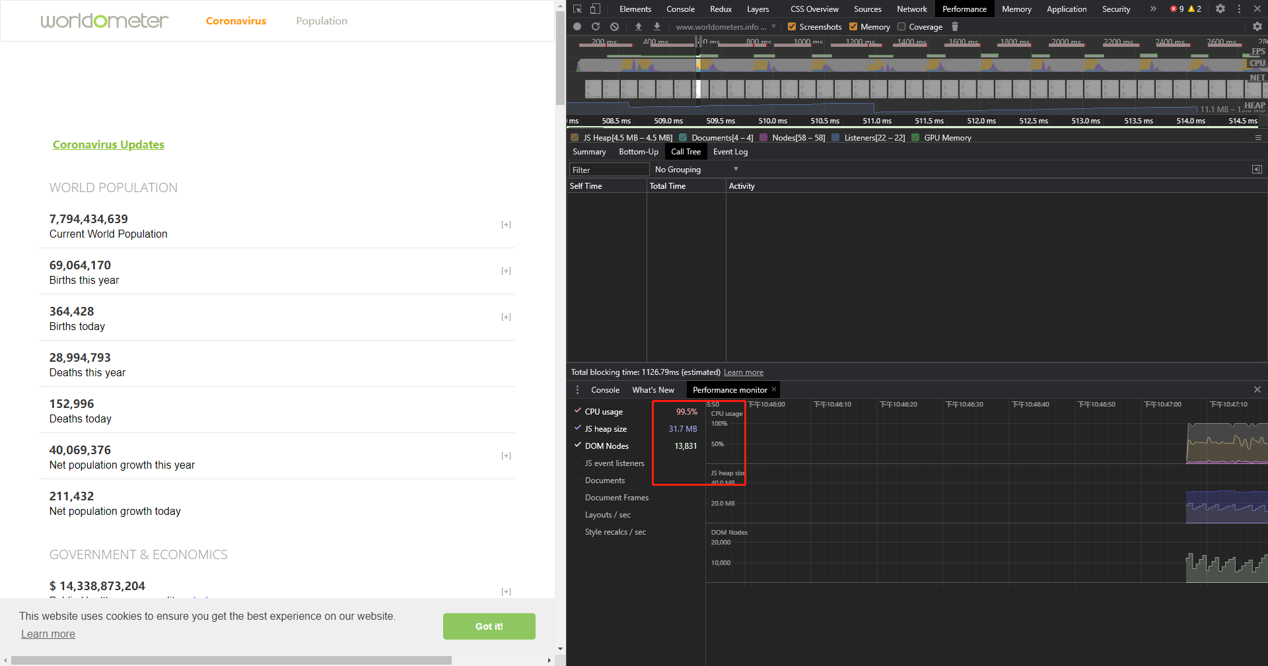Viewport: 1268px width, 666px height.
Task: Expand Net population growth this year details
Action: (506, 456)
